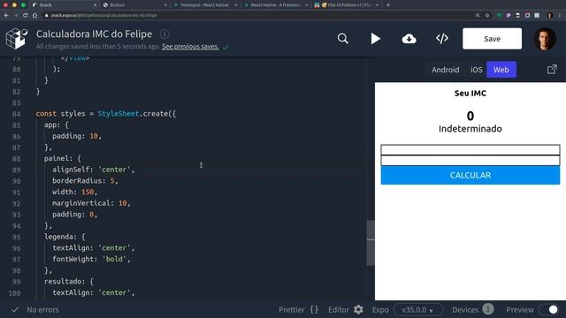Click the padding: 8 code line
566x318 pixels.
74,214
